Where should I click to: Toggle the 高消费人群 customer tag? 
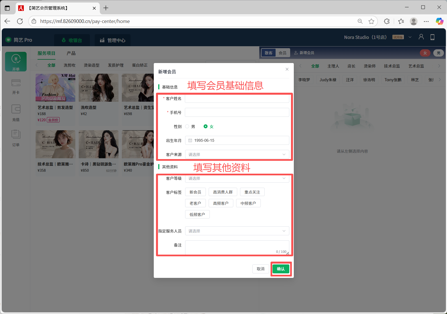coord(223,192)
